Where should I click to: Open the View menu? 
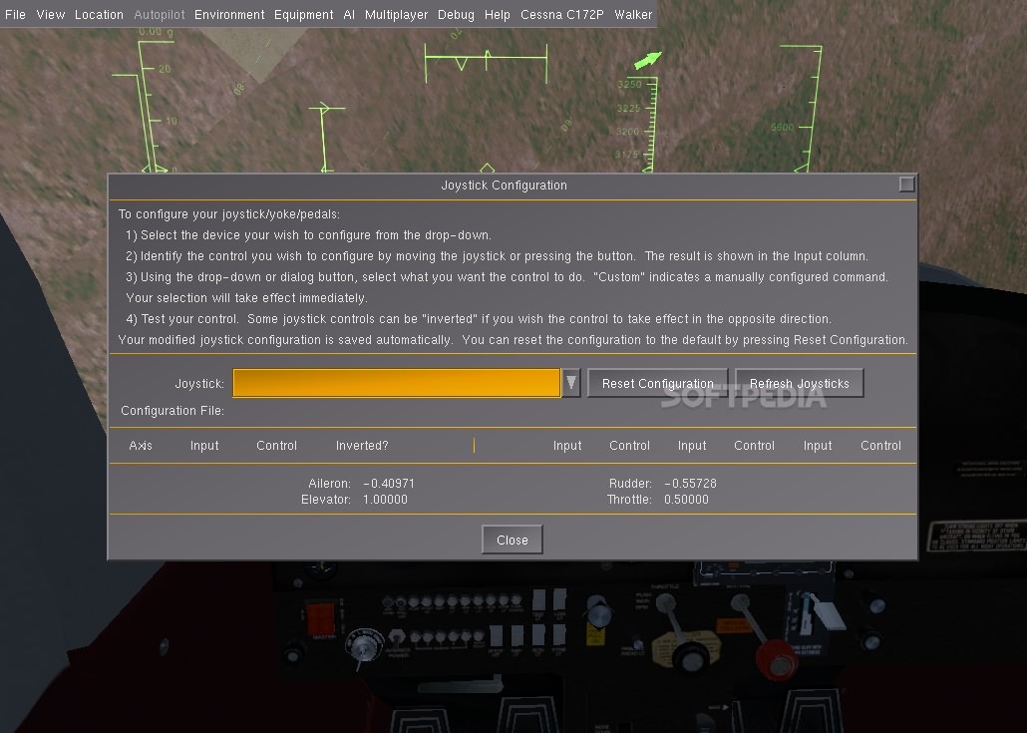(51, 14)
